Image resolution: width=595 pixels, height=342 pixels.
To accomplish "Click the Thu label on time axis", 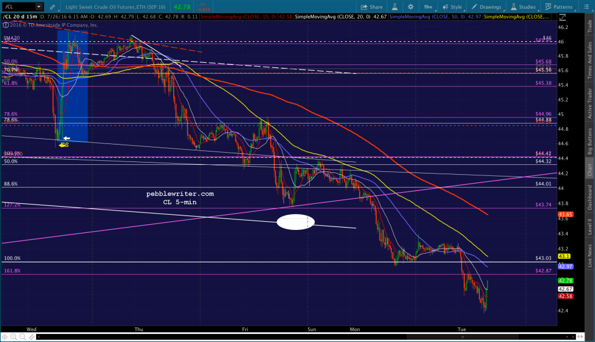I will click(139, 329).
